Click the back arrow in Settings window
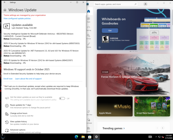 click(4, 2)
